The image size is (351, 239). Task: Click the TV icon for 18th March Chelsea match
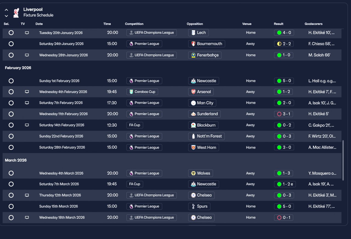click(27, 218)
